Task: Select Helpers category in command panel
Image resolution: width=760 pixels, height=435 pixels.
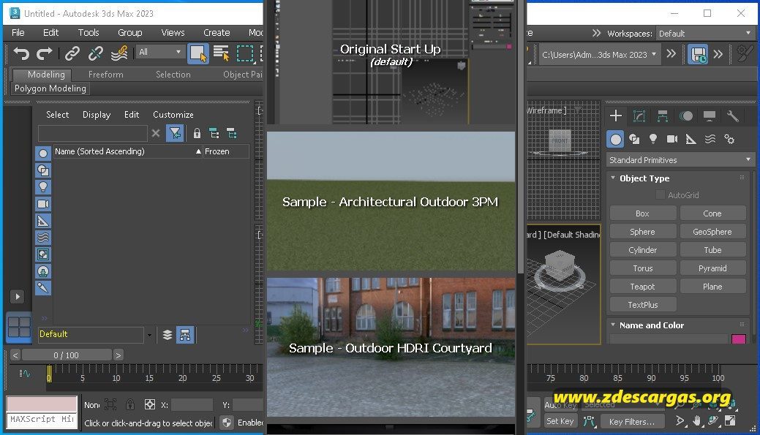Action: [691, 140]
